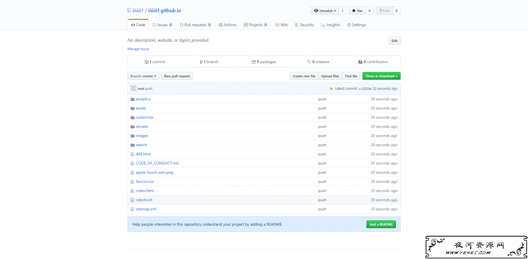The image size is (528, 259).
Task: Open the 404.html file
Action: 143,154
